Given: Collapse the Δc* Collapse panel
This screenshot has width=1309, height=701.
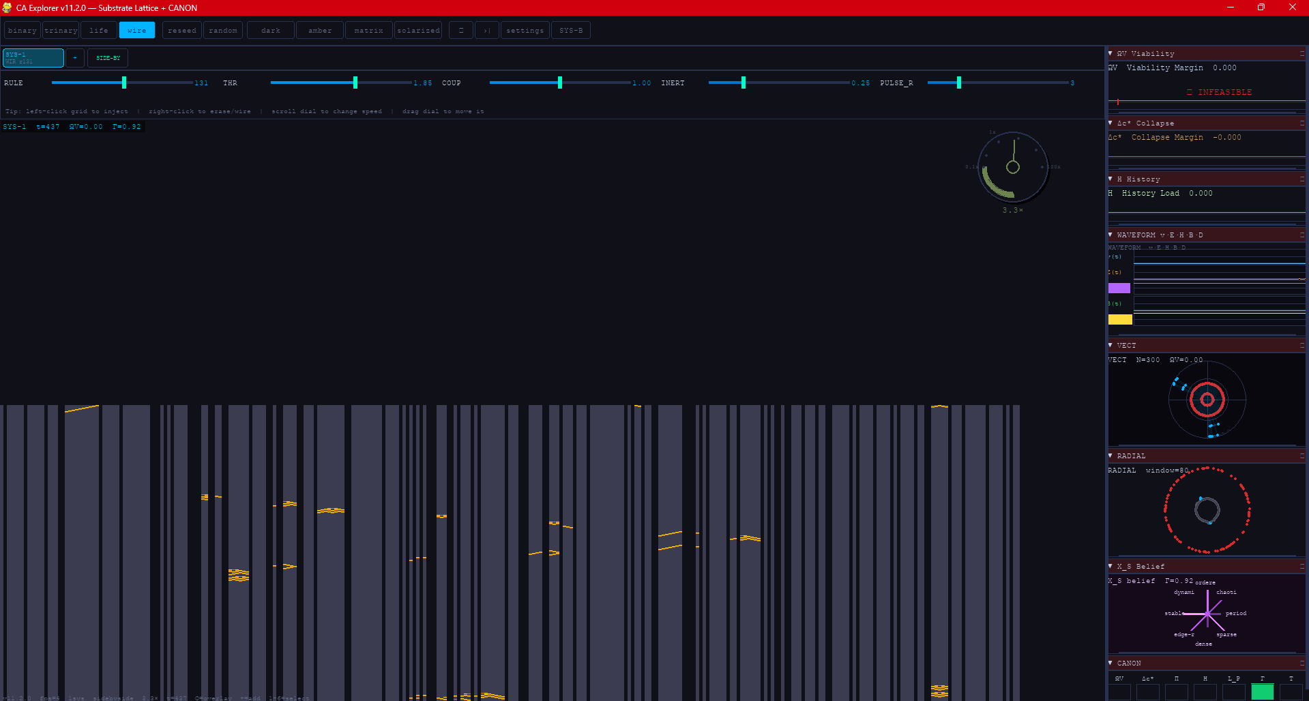Looking at the screenshot, I should point(1111,123).
